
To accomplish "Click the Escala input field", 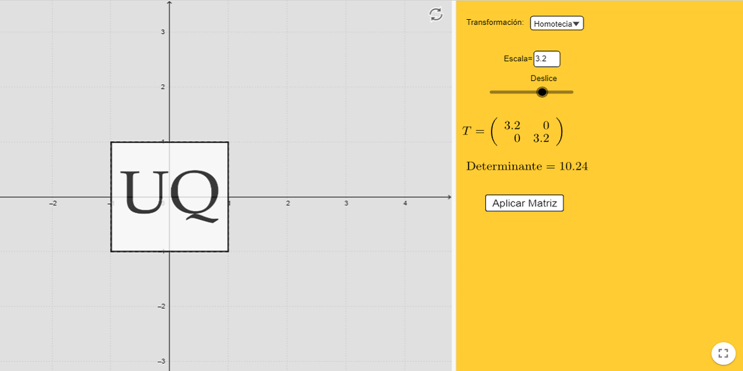I will [x=547, y=59].
